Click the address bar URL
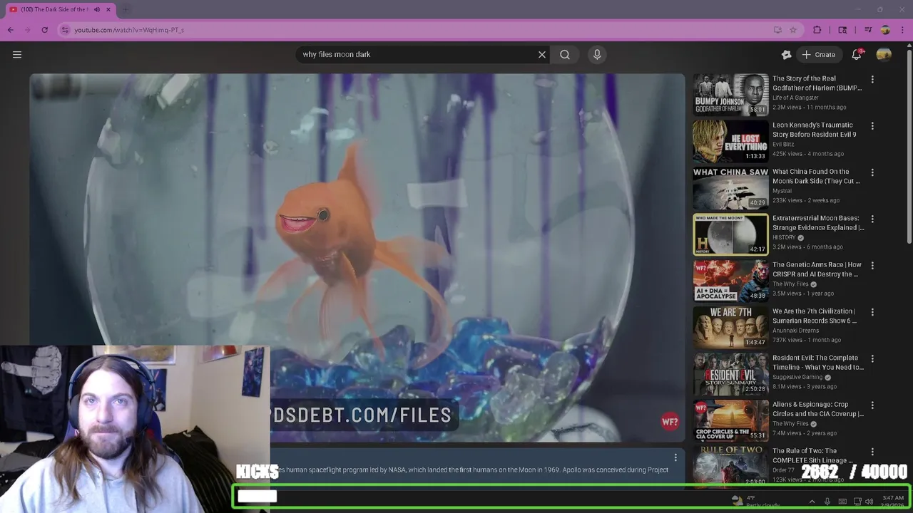Screen dimensions: 913x513 (x=129, y=30)
